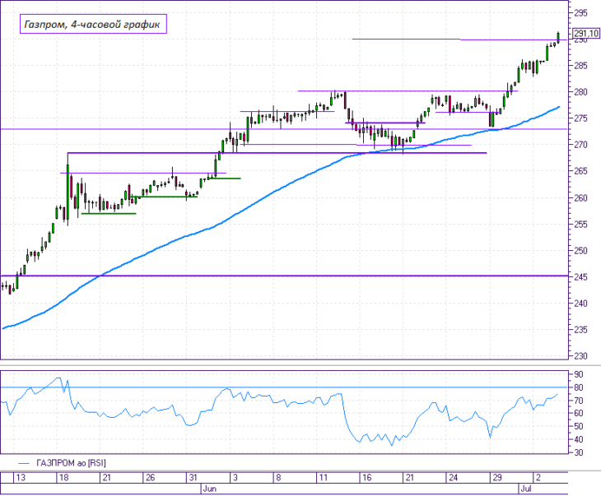Viewport: 601px width, 496px height.
Task: Click date 8 on the time axis
Action: (x=278, y=478)
